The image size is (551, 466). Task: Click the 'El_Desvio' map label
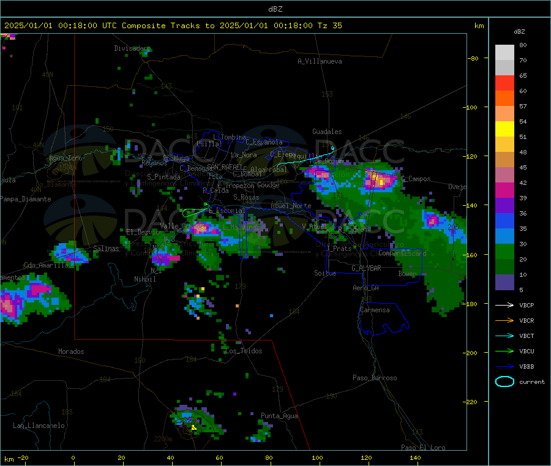click(143, 232)
